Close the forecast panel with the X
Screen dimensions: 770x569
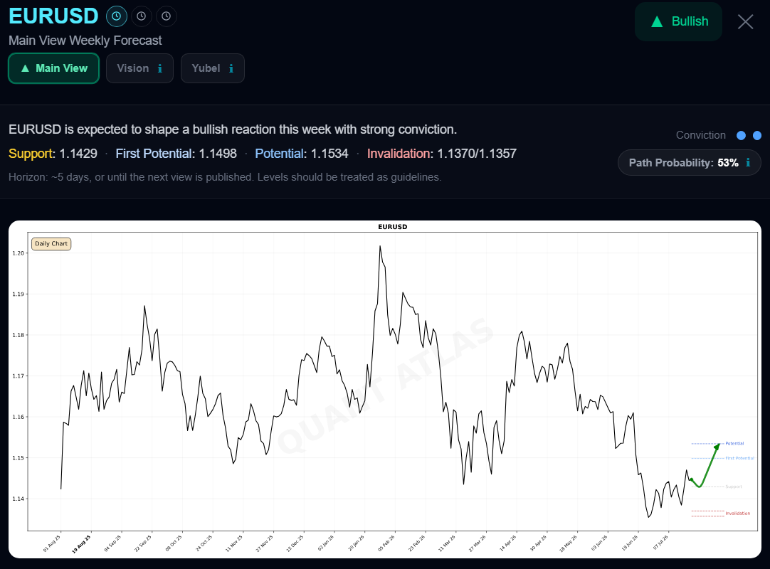pos(745,21)
